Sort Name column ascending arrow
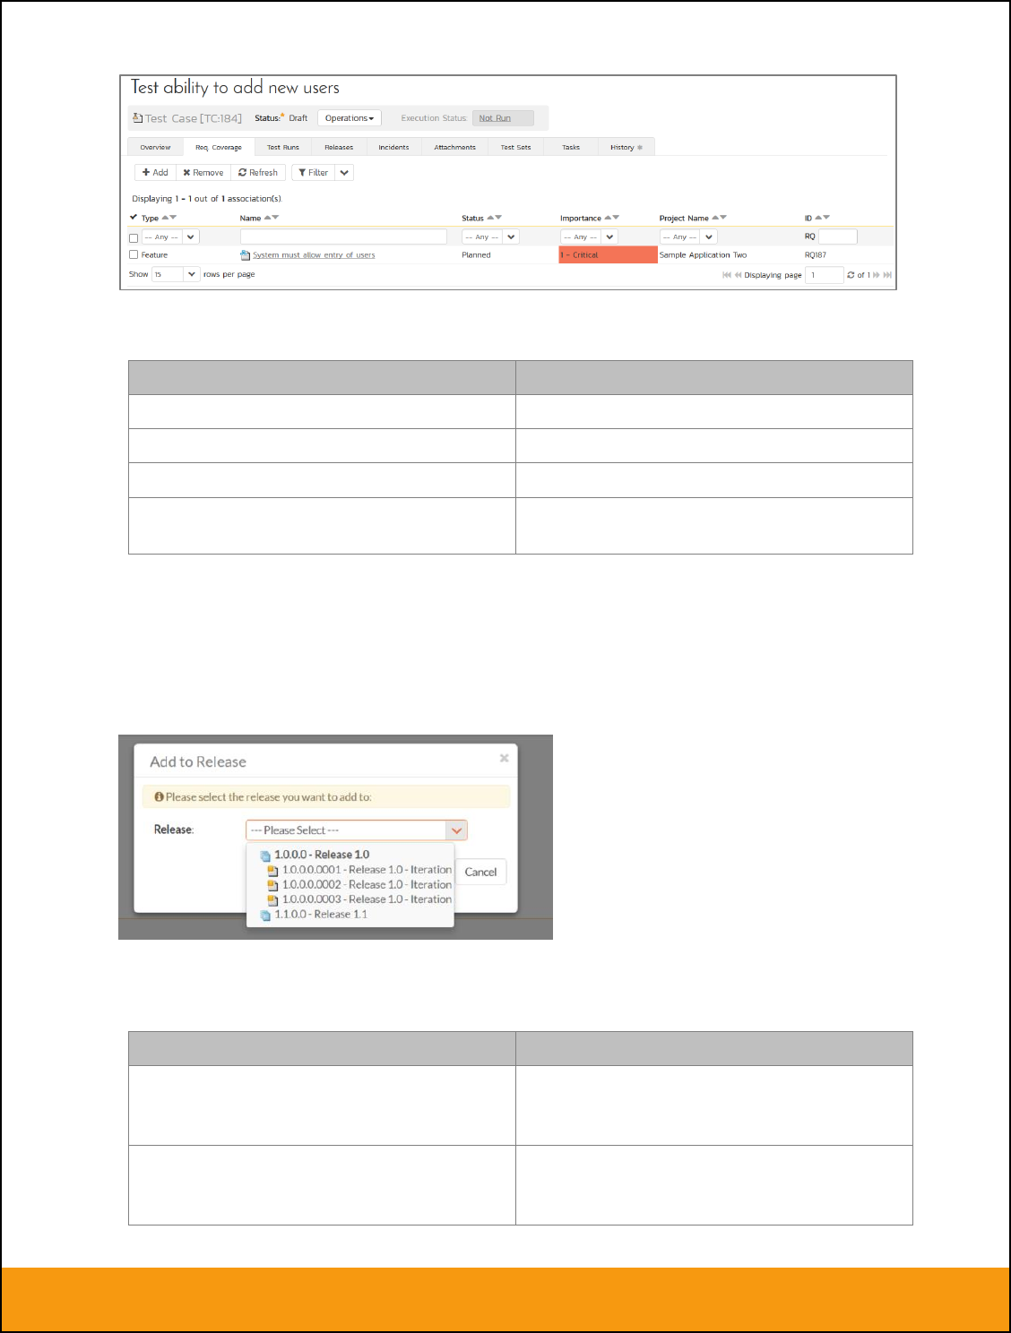Screen dimensions: 1011x1333 pos(267,218)
